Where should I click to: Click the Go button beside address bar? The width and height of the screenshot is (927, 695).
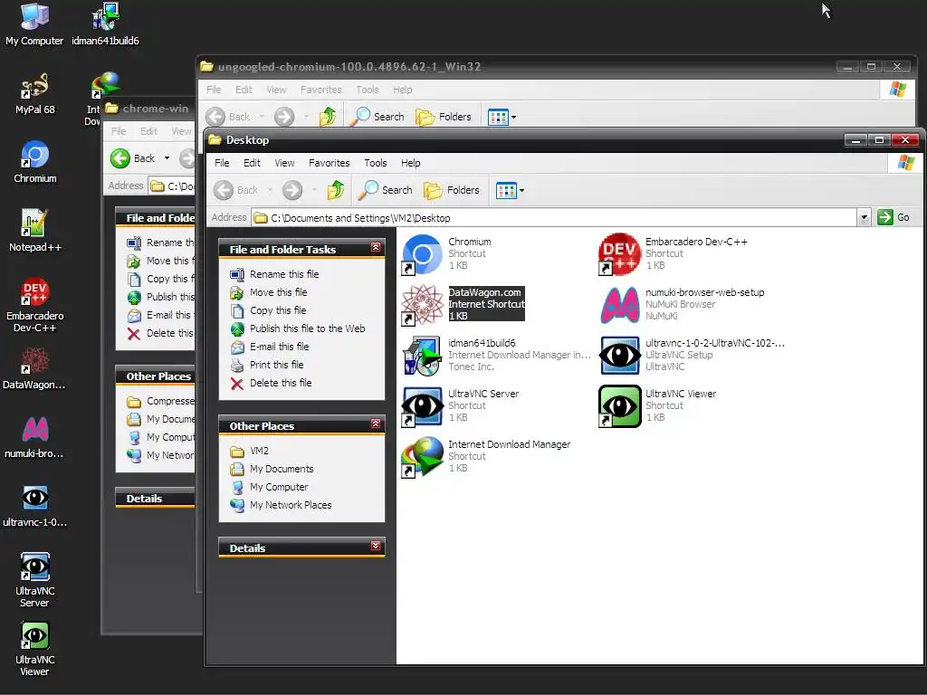click(894, 217)
